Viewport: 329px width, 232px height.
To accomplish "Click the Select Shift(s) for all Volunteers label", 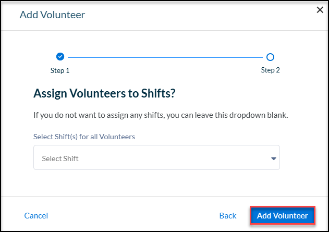I will click(x=84, y=137).
